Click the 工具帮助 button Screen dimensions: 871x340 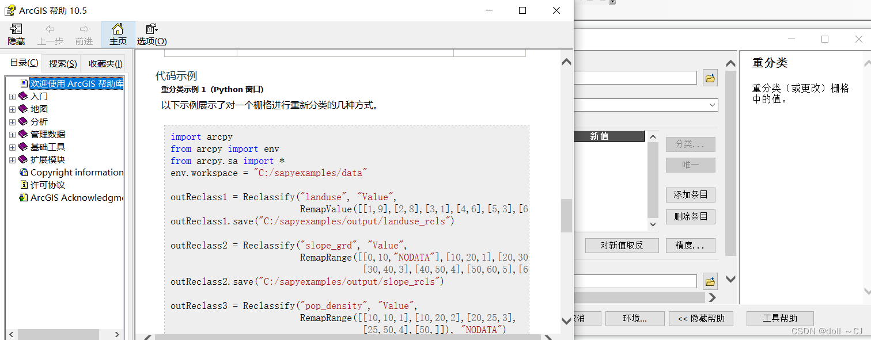click(x=780, y=319)
